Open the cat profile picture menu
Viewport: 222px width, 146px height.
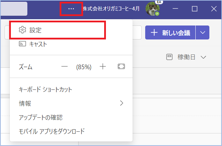152,9
